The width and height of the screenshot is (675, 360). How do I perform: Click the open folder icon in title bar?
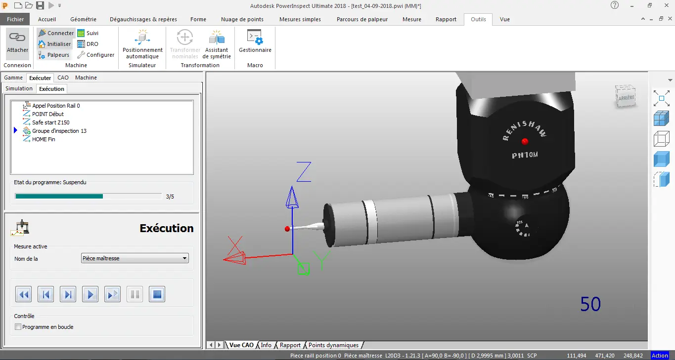pos(29,5)
